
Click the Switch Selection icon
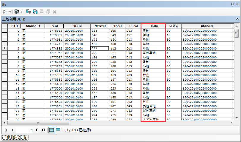coord(35,12)
